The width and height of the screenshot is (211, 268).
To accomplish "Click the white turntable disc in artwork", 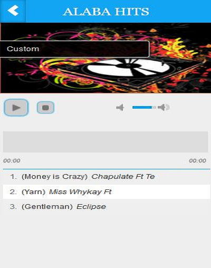I will coord(128,68).
